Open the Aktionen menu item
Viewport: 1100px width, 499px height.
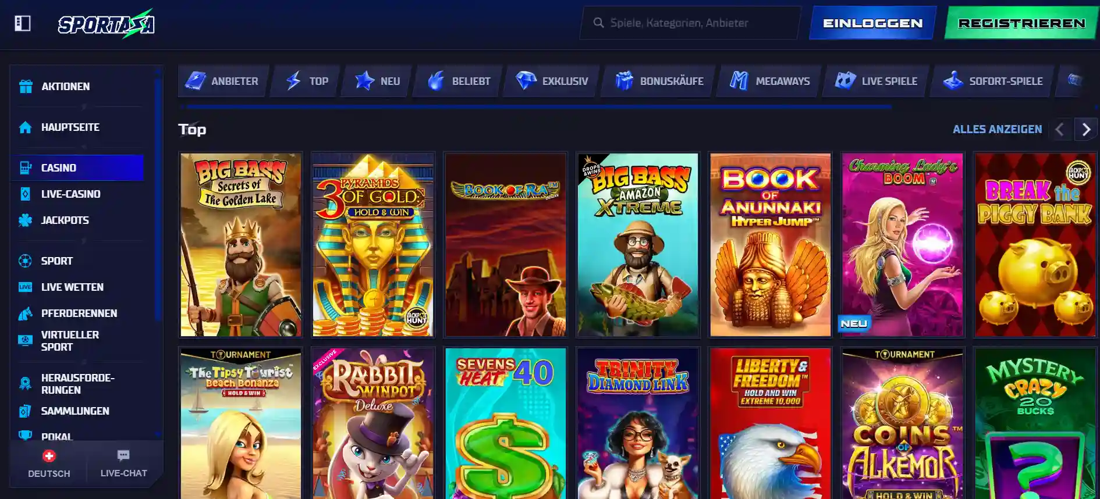tap(77, 86)
